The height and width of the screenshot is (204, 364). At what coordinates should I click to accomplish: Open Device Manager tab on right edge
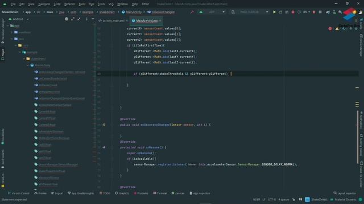(x=361, y=45)
